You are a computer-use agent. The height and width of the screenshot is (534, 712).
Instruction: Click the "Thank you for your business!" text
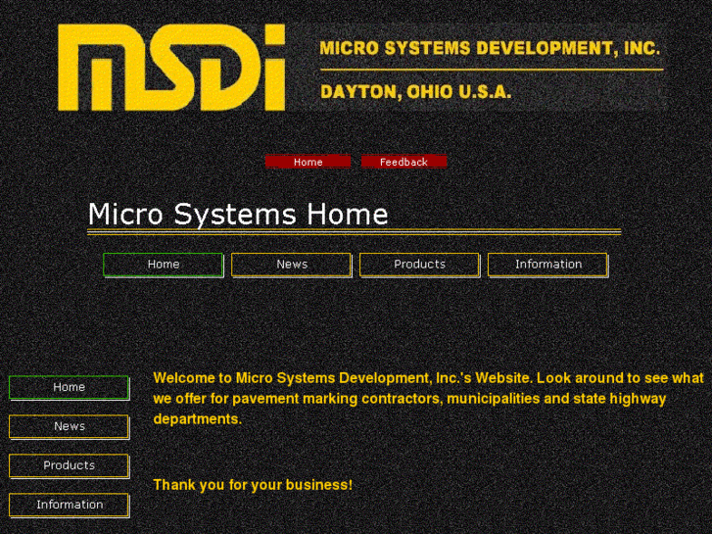253,485
